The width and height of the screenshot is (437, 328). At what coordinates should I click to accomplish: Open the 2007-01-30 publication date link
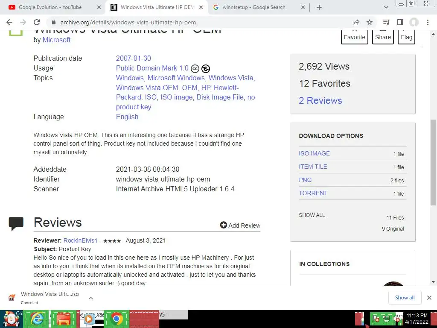point(134,58)
